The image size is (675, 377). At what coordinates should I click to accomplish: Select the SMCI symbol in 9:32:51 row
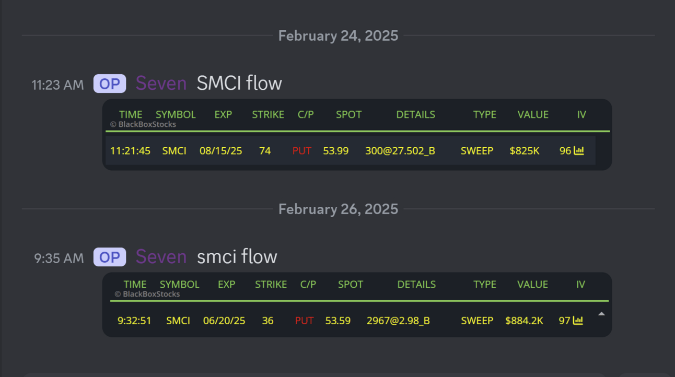click(178, 321)
